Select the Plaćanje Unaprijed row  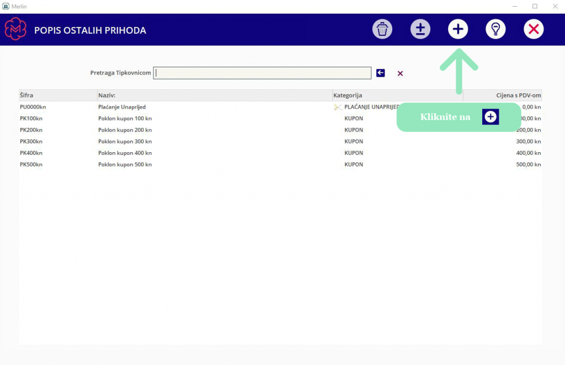(280, 107)
